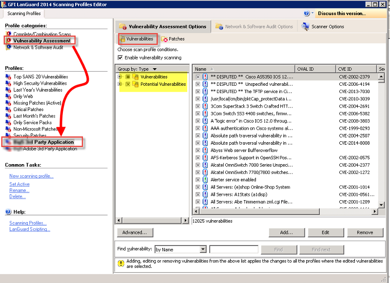Click the Scanner Options tab icon

(x=305, y=26)
